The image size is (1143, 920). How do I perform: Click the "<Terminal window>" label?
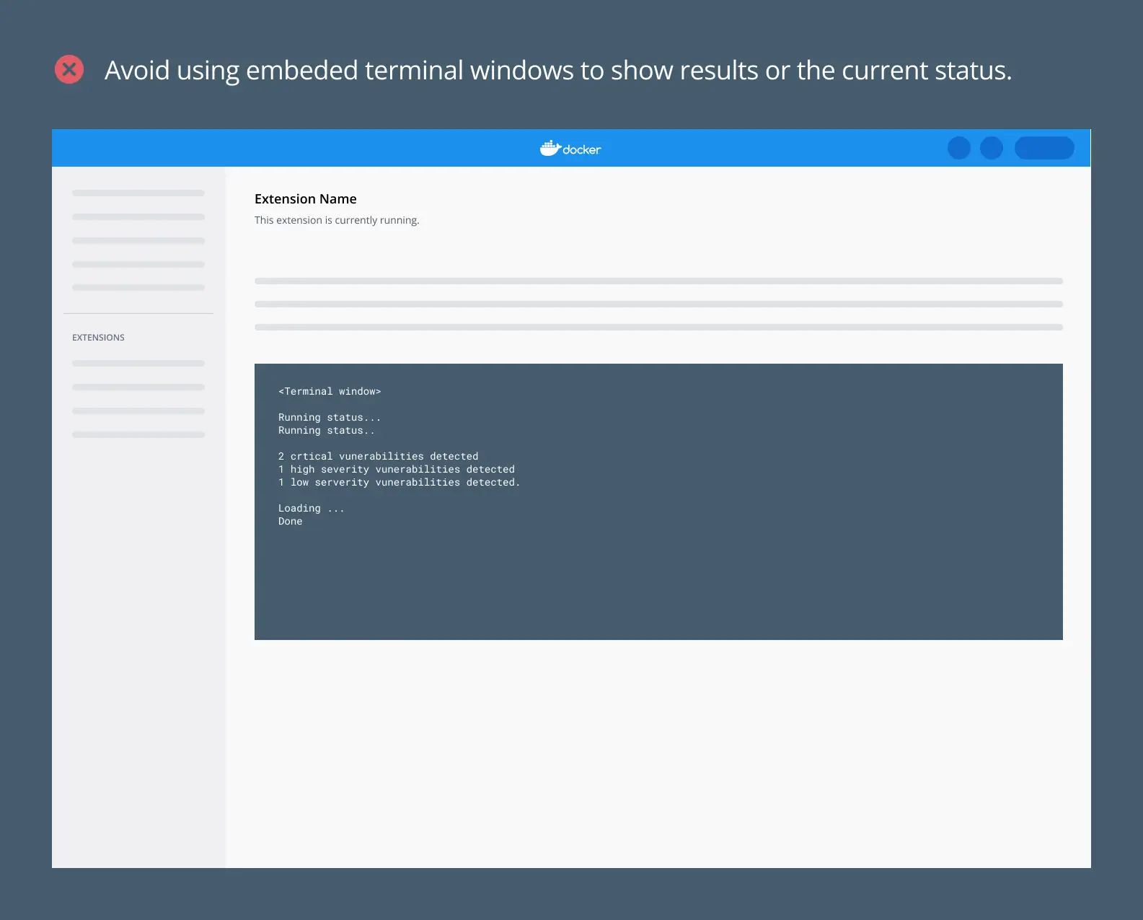click(330, 391)
